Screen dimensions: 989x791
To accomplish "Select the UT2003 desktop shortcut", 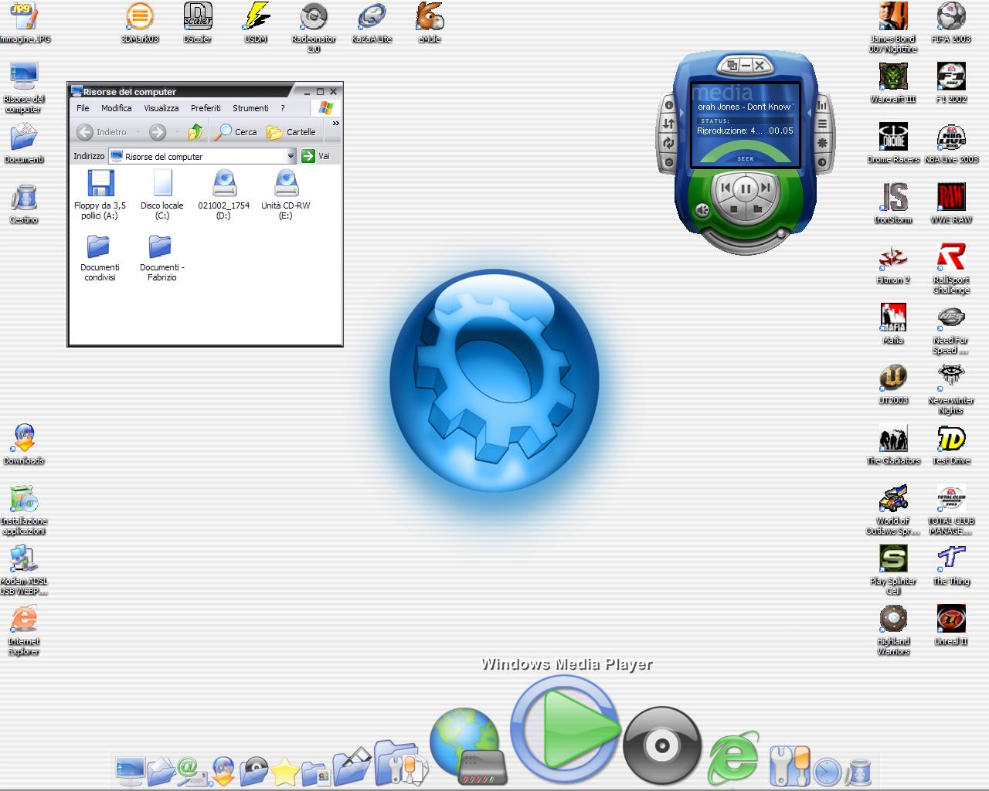I will click(893, 384).
